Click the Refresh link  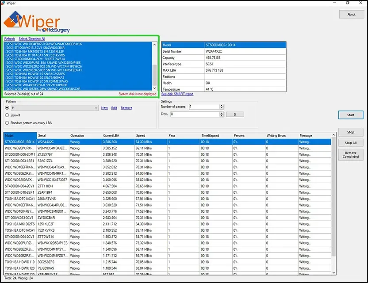[9, 39]
